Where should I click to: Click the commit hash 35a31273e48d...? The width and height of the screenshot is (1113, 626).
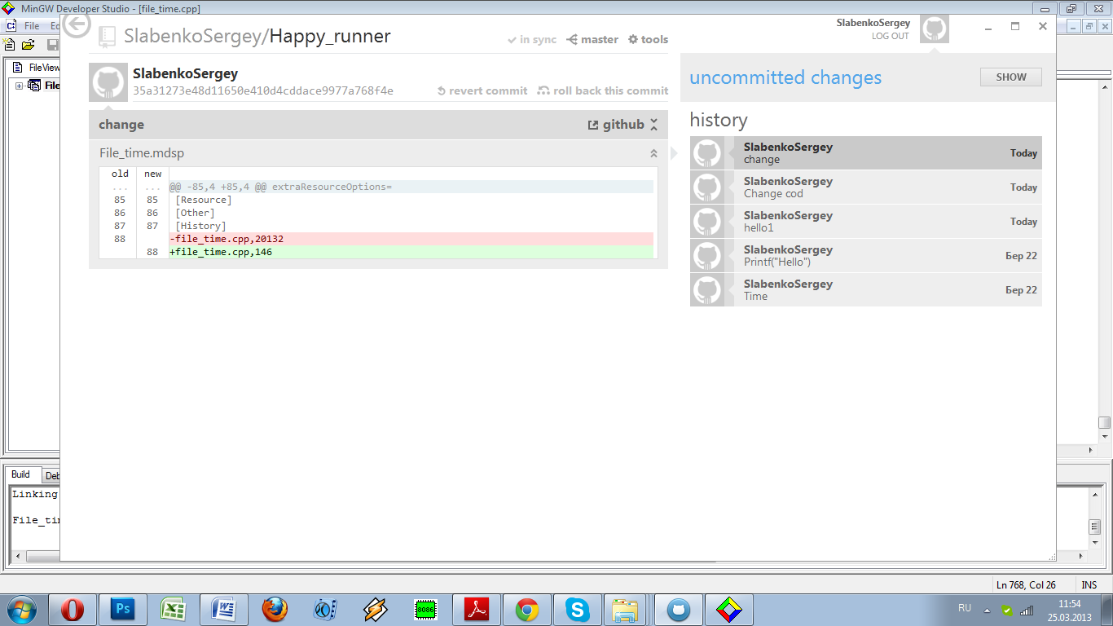[x=263, y=90]
